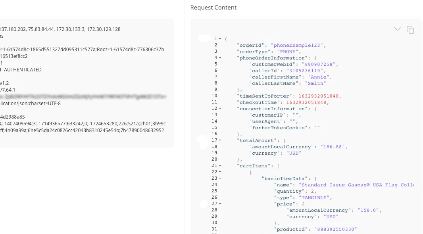This screenshot has height=234, width=423.
Task: Fold the connectionInformation block on line 12
Action: (x=220, y=108)
